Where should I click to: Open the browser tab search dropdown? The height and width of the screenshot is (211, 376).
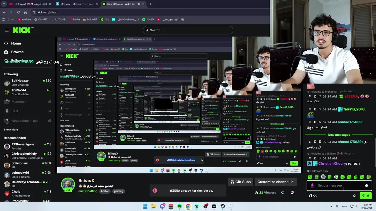4,4
